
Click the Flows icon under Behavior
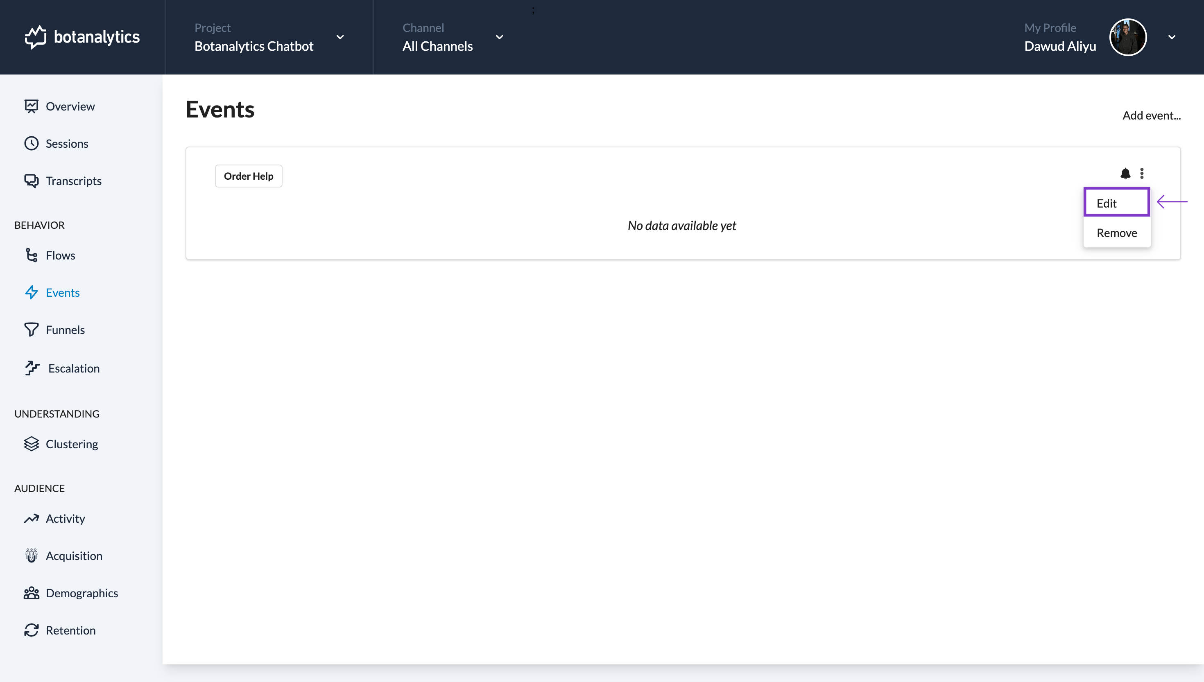[x=32, y=255]
